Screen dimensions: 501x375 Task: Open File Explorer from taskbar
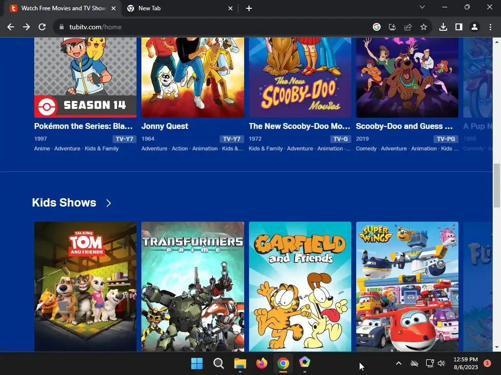[x=240, y=363]
